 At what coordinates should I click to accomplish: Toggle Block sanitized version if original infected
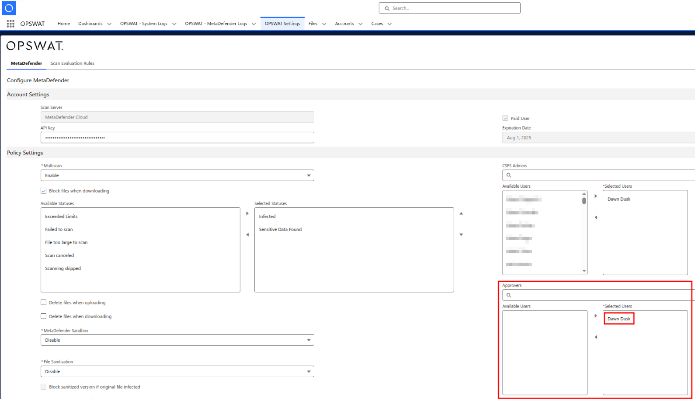43,387
